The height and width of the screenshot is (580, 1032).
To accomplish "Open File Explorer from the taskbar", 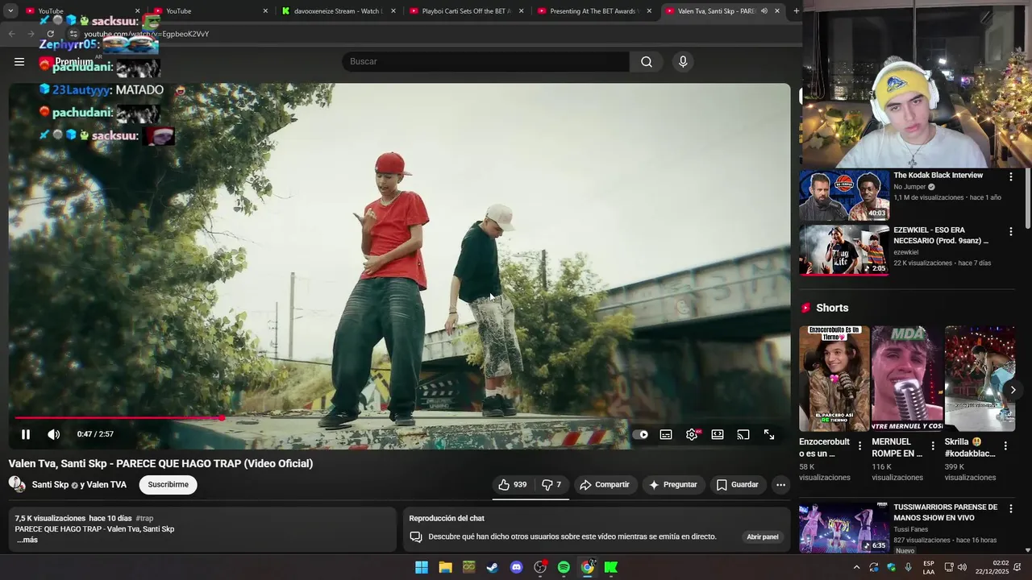I will coord(445,567).
